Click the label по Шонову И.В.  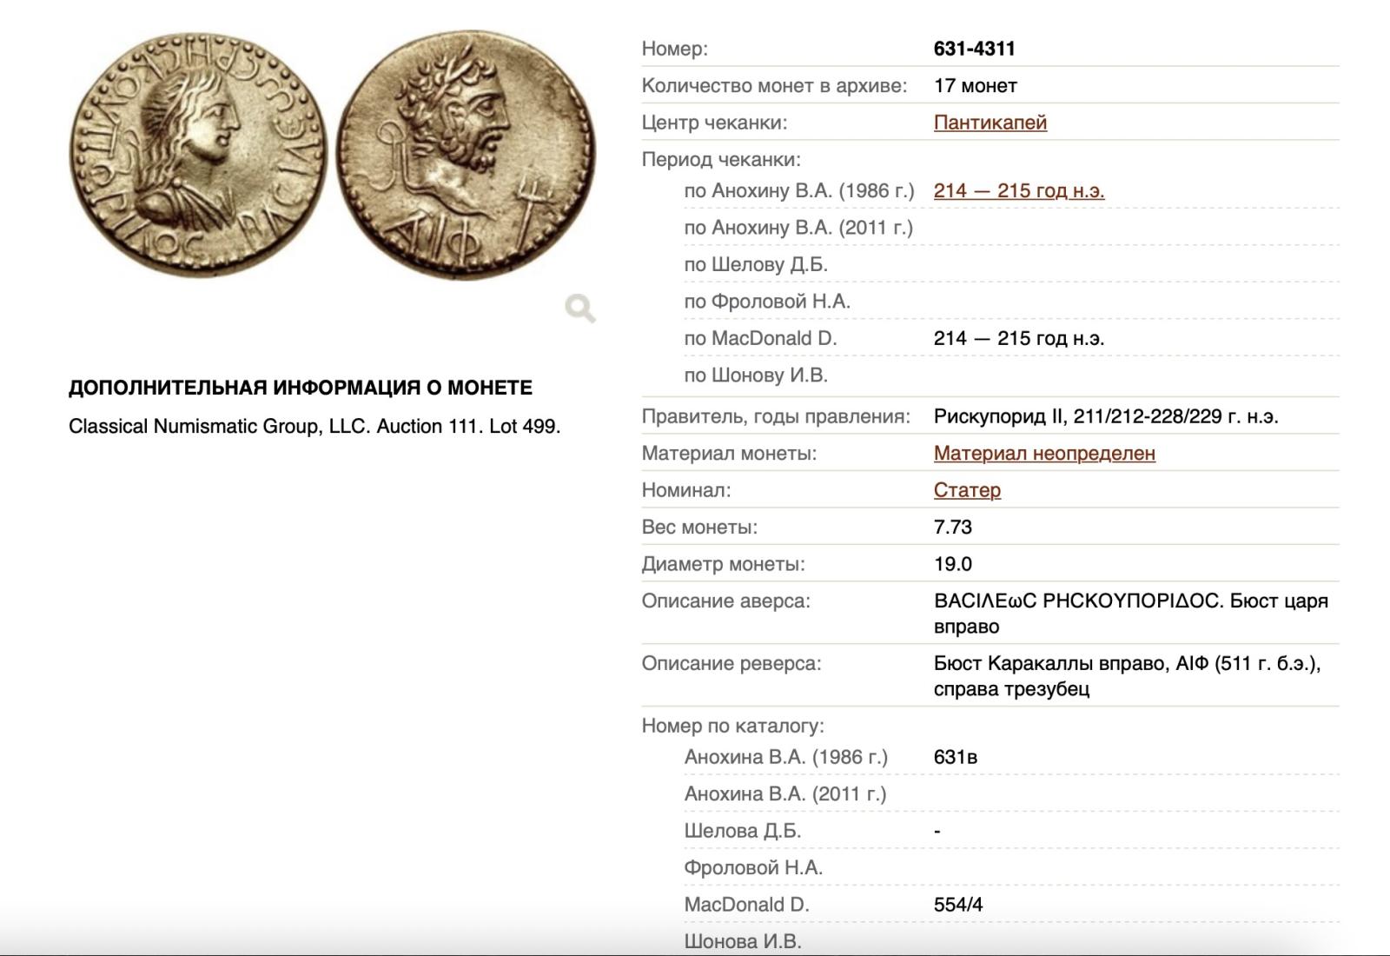point(756,375)
